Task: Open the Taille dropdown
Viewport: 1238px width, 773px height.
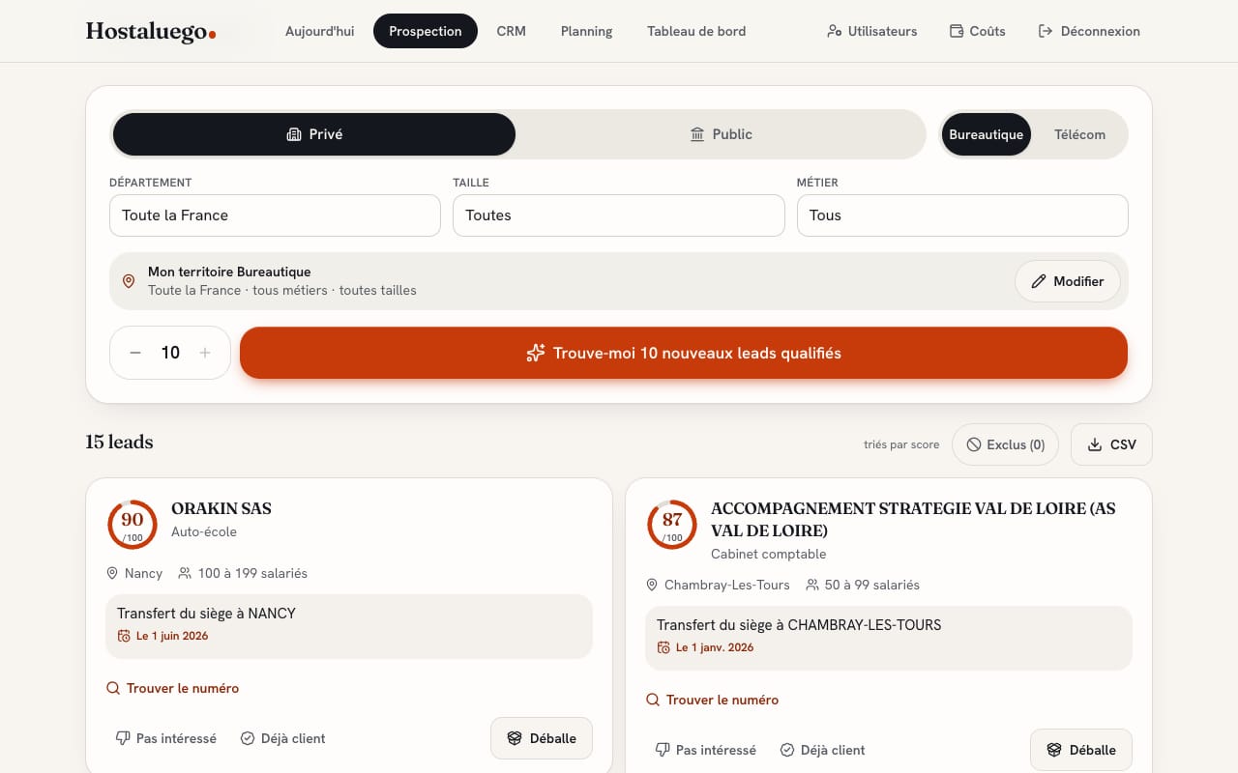Action: tap(619, 215)
